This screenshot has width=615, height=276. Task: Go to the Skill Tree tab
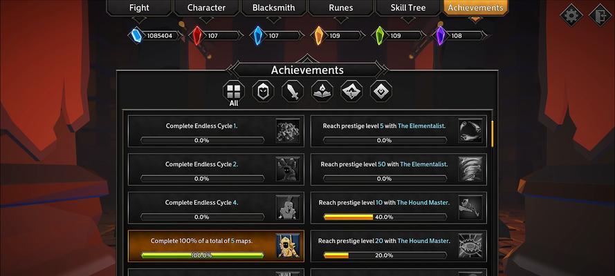tap(408, 8)
